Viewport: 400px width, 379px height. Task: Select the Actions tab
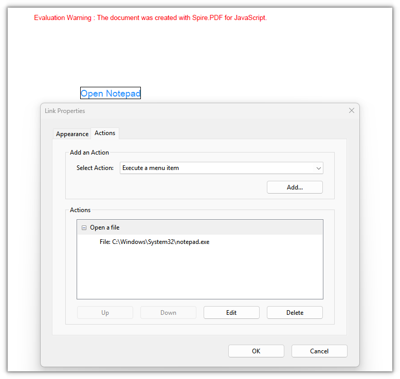click(x=105, y=133)
